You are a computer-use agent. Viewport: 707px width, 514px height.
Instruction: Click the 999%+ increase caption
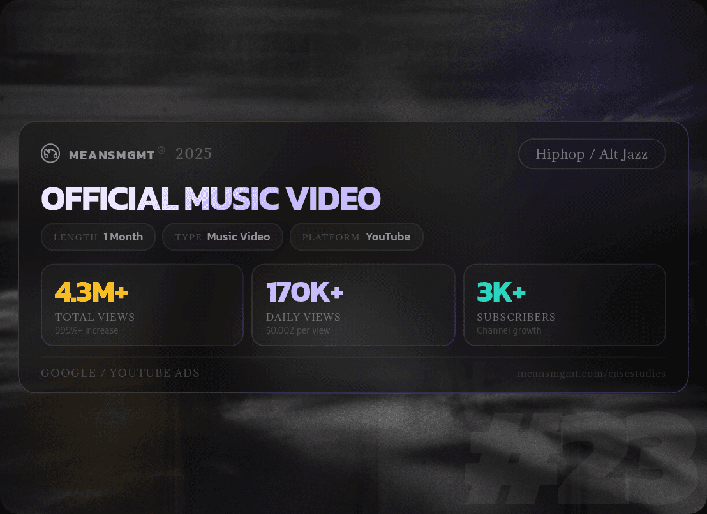pyautogui.click(x=87, y=330)
